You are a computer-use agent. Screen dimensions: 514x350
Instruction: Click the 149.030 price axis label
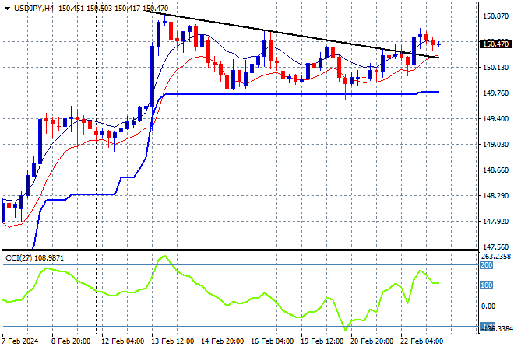click(x=495, y=145)
